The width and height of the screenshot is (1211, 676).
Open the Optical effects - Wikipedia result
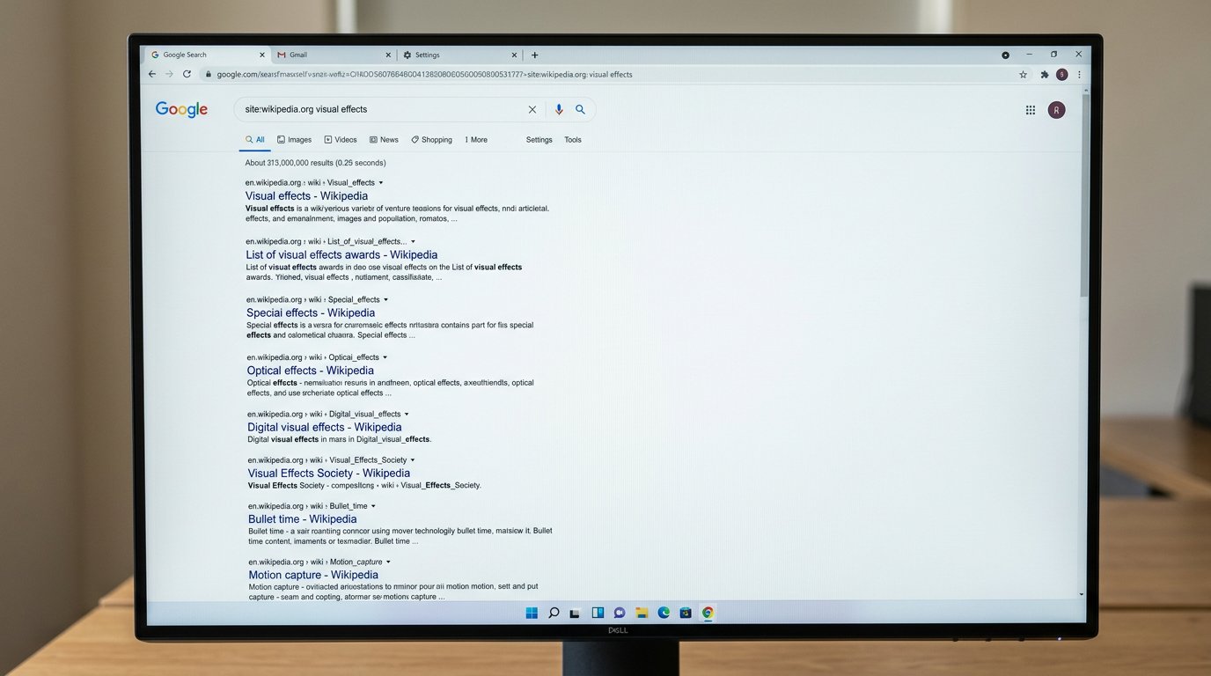[310, 371]
